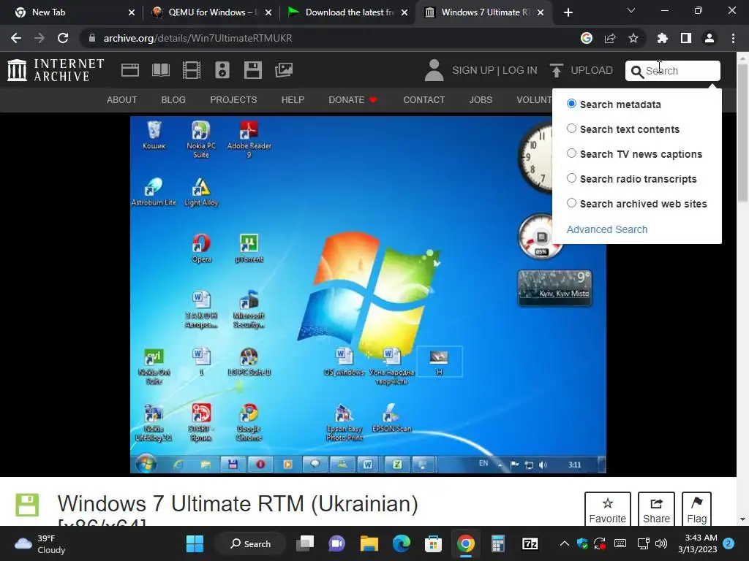Click the user avatar icon
Screen dimensions: 749x561
434,70
